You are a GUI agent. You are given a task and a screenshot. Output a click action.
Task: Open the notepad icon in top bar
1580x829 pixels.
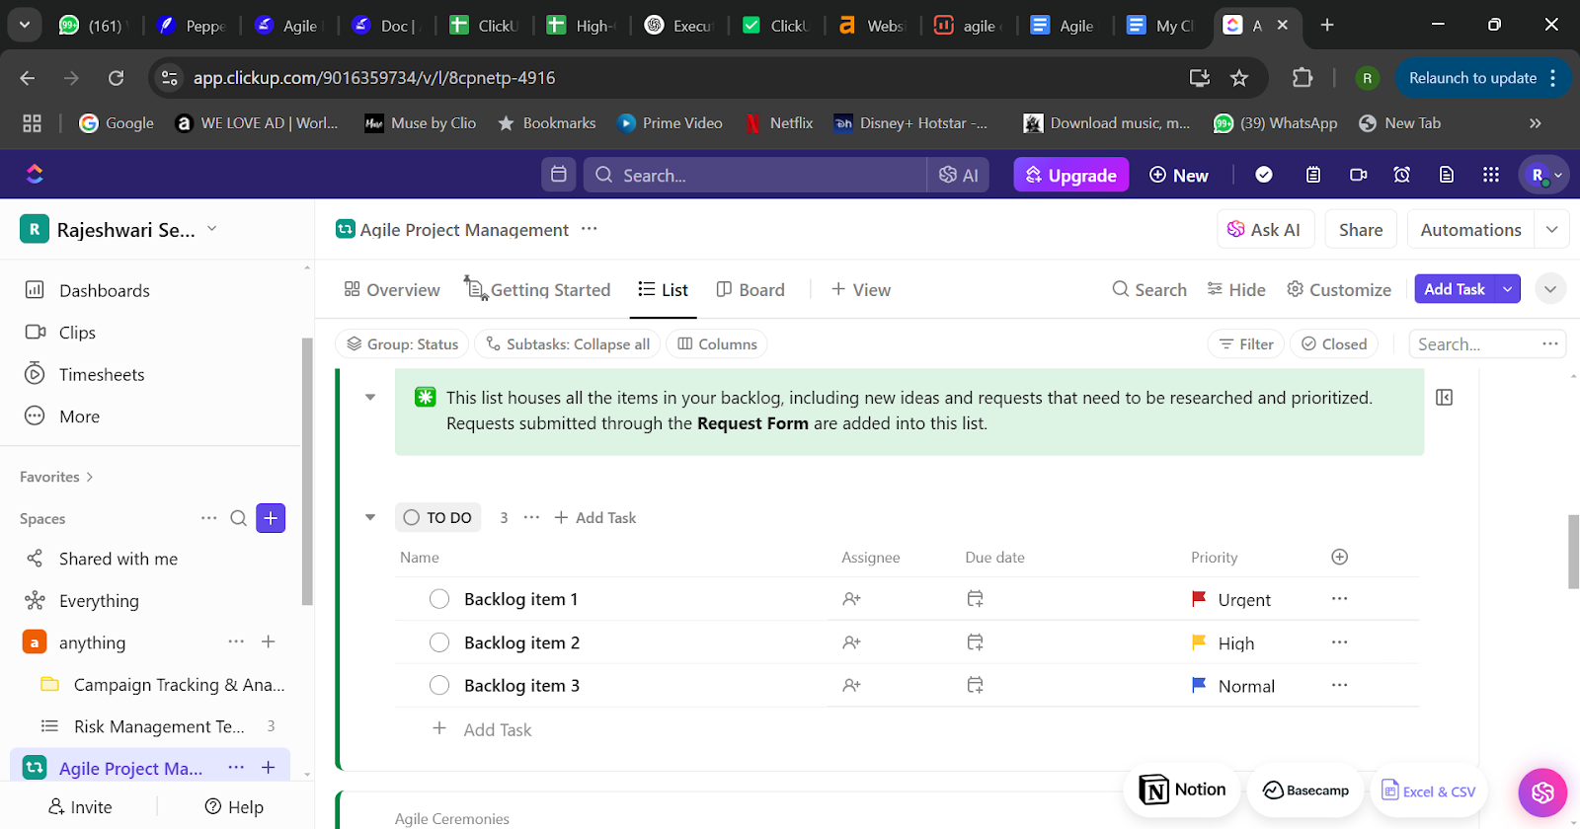pos(1313,175)
